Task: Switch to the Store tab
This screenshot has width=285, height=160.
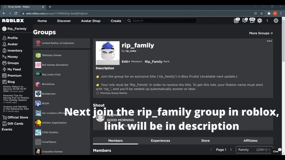Action: 205,140
